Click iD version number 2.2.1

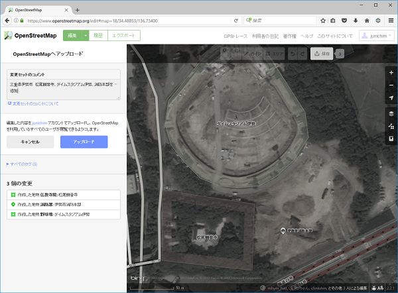pos(391,288)
